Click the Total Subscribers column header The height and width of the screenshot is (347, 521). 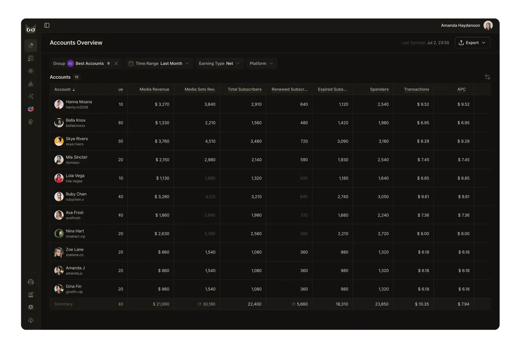click(245, 90)
